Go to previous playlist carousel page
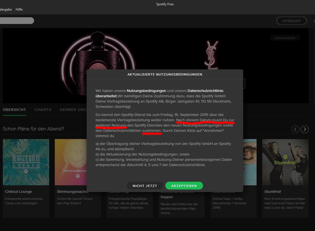 295,129
